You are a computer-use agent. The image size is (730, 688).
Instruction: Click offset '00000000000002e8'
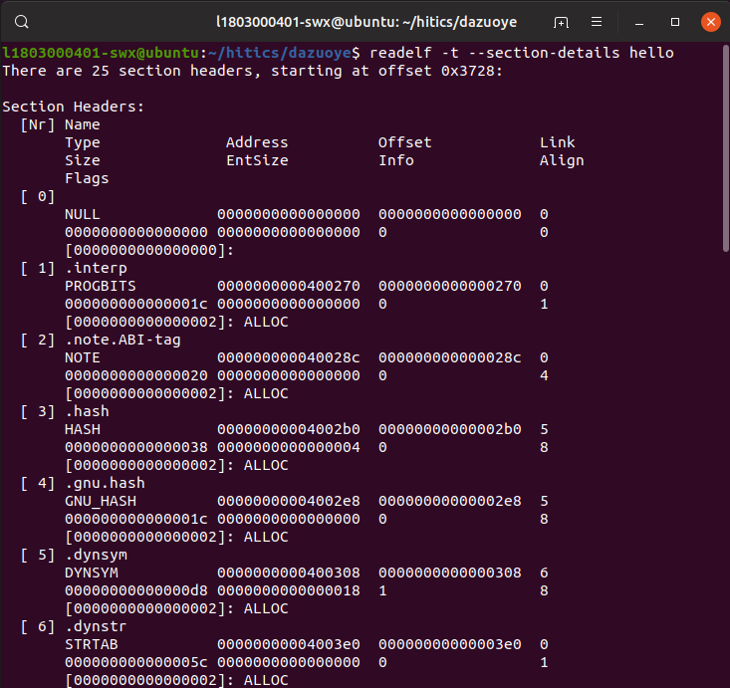(450, 502)
